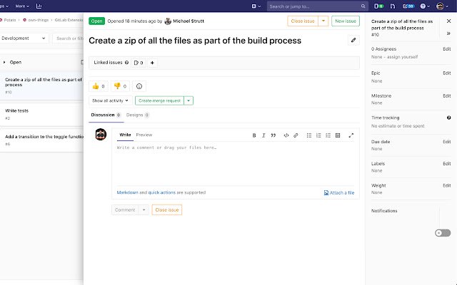Open the Development board dropdown

24,38
